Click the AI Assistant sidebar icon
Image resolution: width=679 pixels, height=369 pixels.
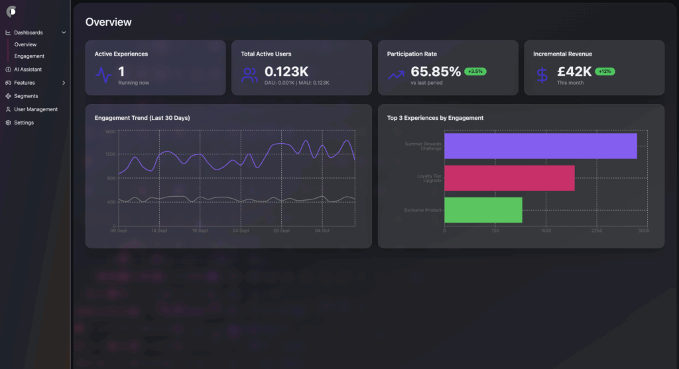click(8, 70)
